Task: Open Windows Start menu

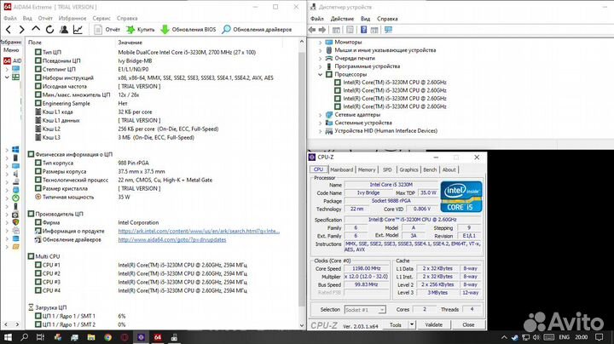Action: (8, 337)
